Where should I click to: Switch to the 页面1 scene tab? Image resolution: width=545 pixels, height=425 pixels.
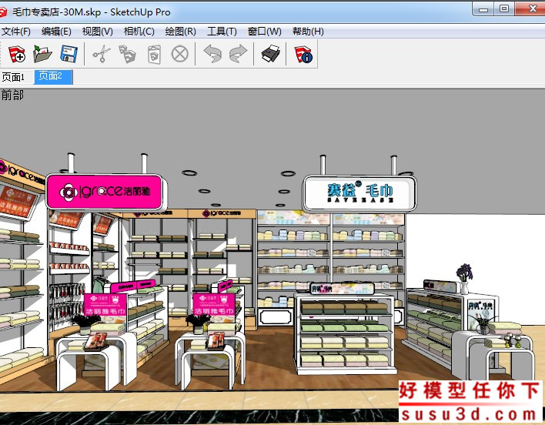click(x=14, y=77)
